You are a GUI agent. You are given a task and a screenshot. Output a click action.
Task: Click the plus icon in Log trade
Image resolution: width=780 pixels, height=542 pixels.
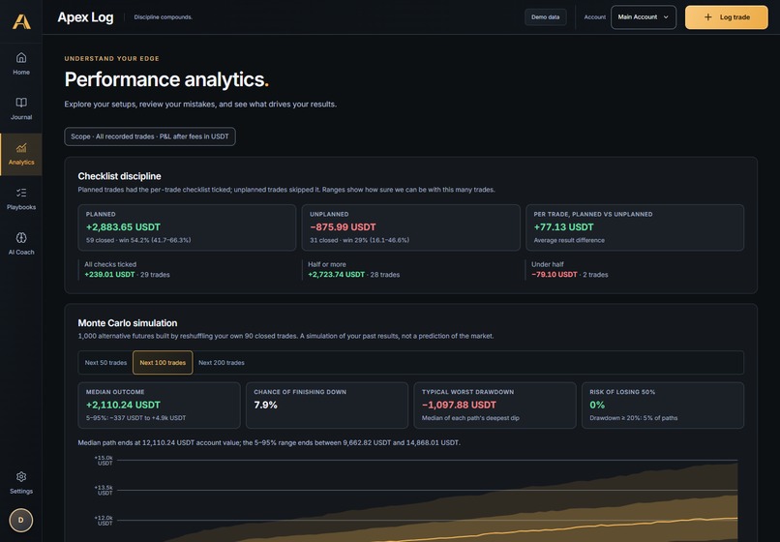707,16
